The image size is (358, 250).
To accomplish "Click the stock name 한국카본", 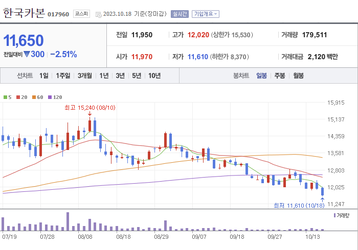I will pos(24,13).
